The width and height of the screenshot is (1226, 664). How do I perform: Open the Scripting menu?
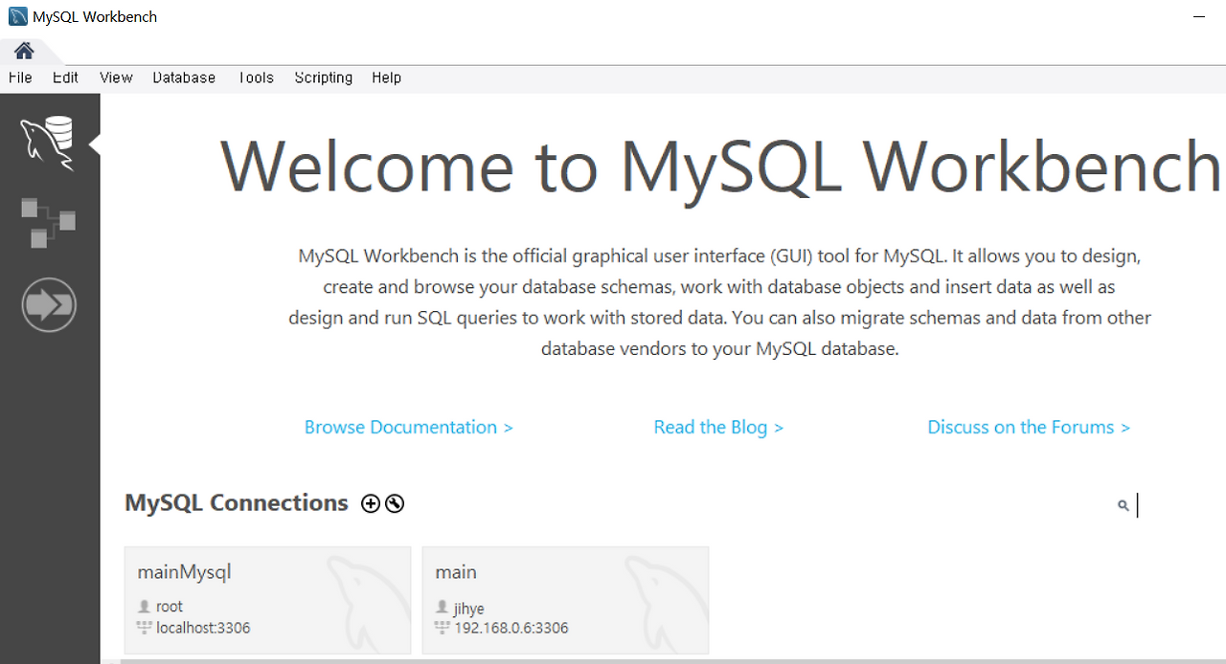[x=323, y=77]
